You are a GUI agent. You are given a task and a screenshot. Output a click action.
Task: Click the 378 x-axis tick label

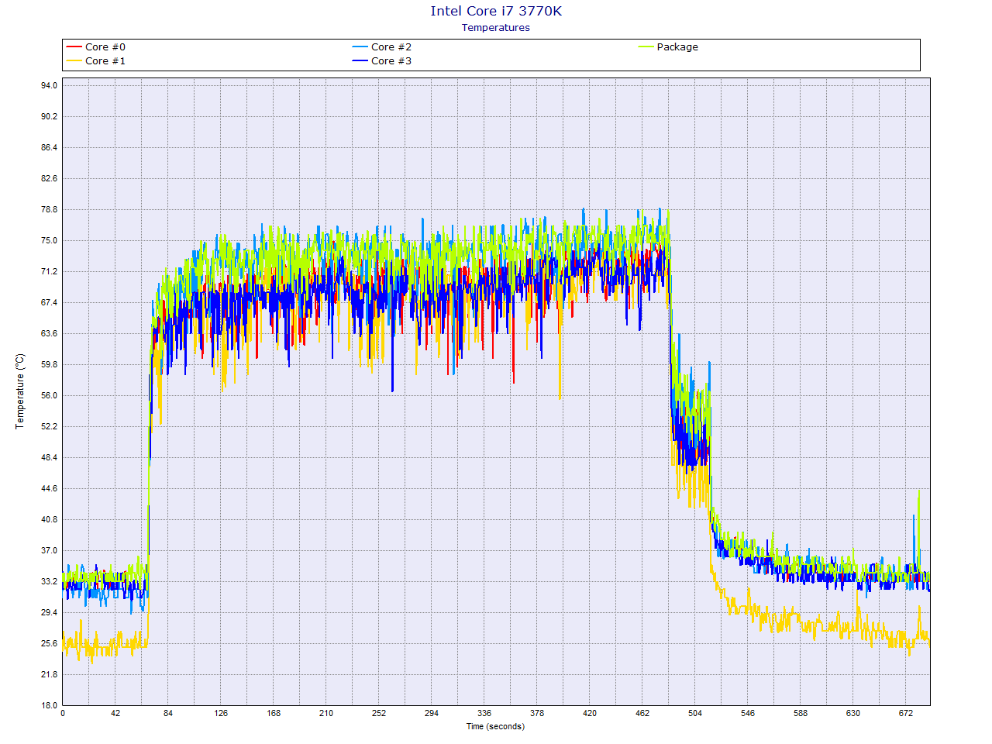tap(537, 713)
